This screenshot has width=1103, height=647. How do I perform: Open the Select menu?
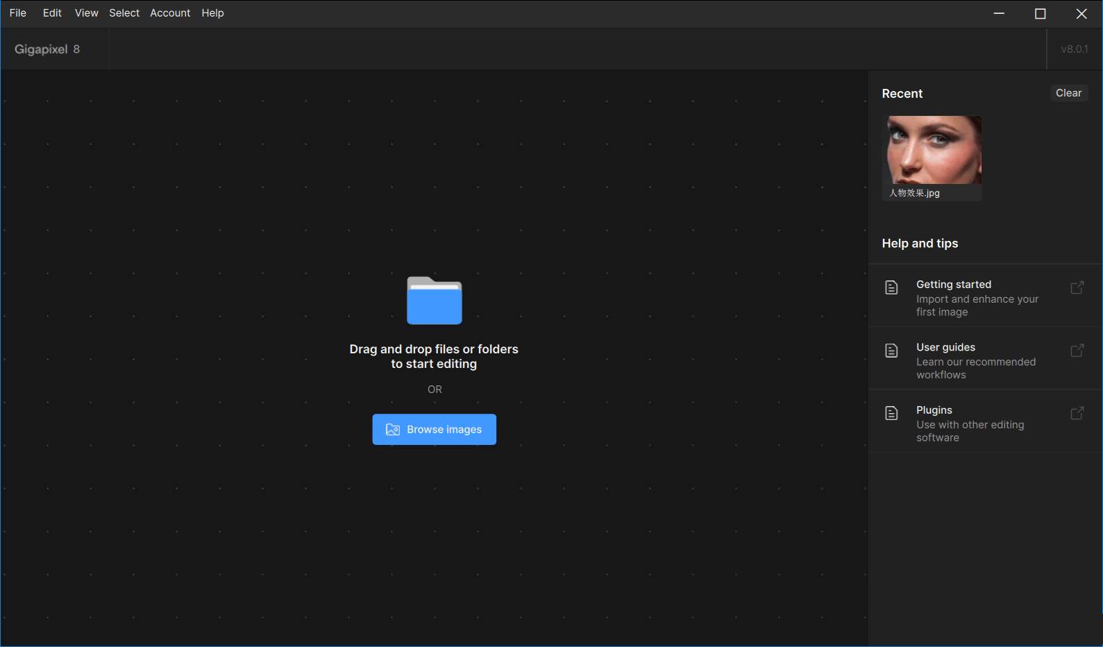[x=124, y=13]
